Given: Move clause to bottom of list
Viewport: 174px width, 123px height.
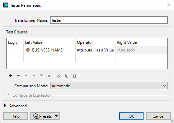Looking at the screenshot, I should click(49, 76).
